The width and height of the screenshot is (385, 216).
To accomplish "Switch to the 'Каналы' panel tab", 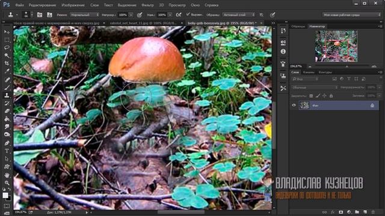I will click(309, 72).
